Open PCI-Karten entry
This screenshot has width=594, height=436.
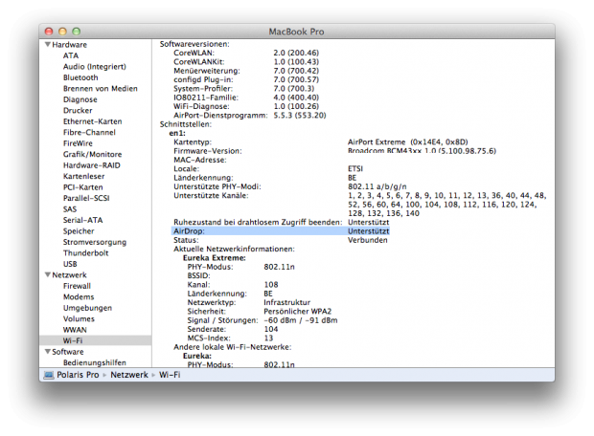click(x=82, y=187)
